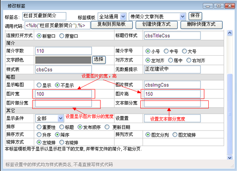This screenshot has width=237, height=171.
Task: Expand the 带简介文章列表 dropdown
Action: (x=158, y=16)
